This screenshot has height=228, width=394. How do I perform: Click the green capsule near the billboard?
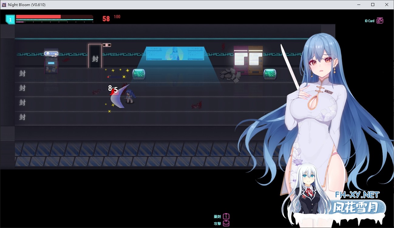coord(139,74)
